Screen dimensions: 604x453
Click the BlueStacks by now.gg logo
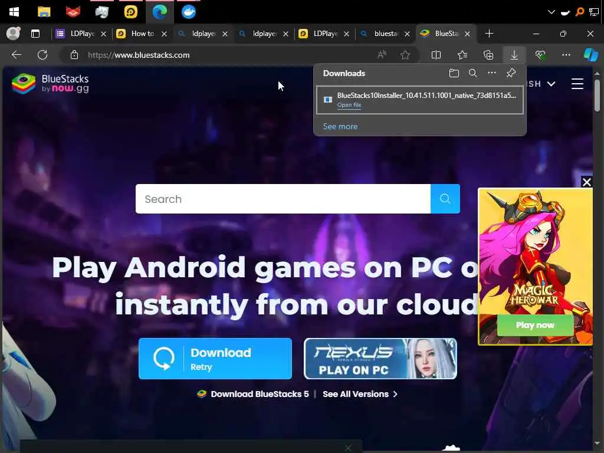click(50, 84)
